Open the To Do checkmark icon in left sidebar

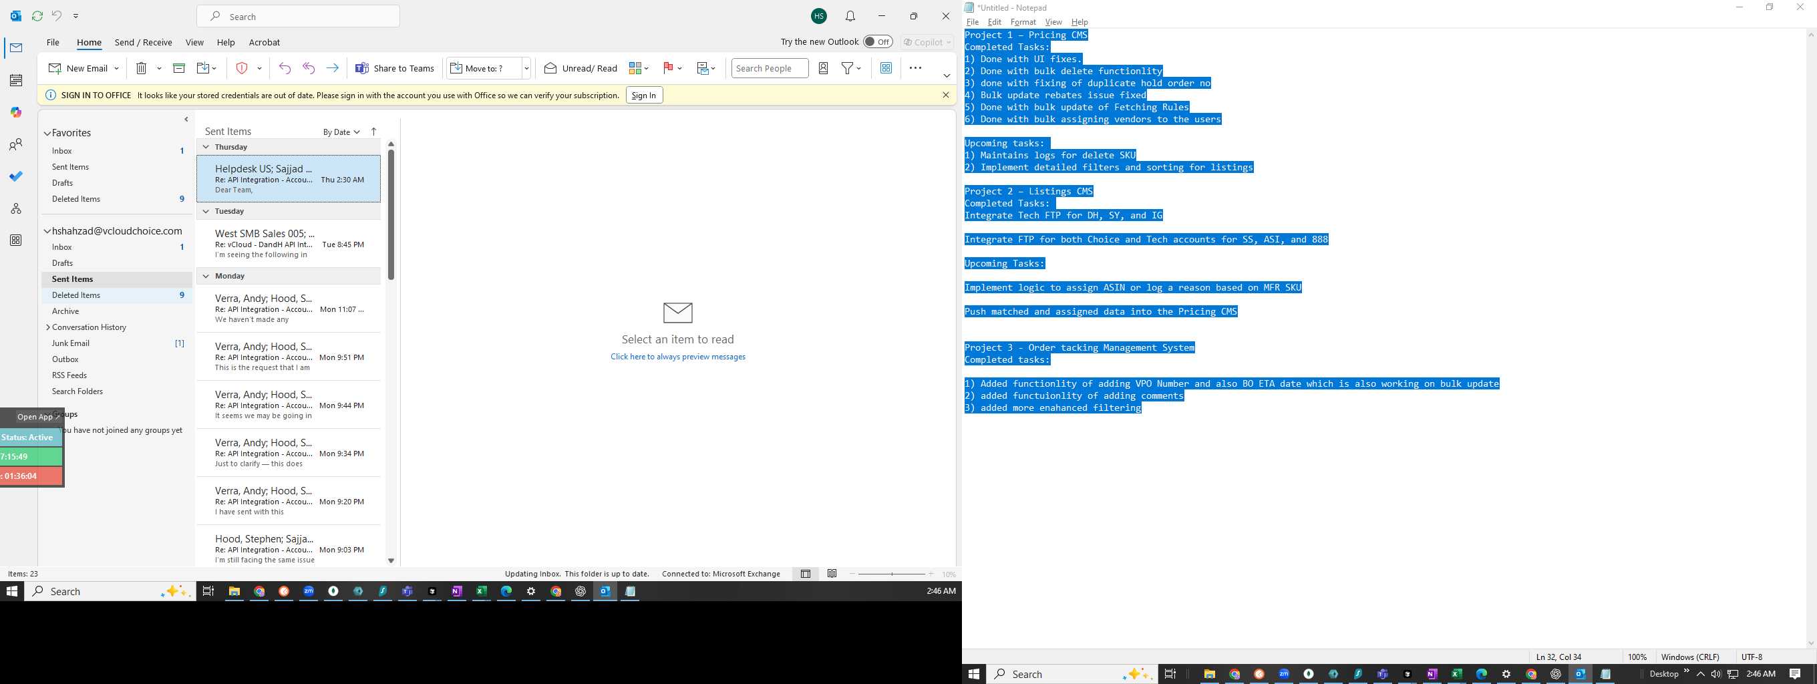pos(15,176)
